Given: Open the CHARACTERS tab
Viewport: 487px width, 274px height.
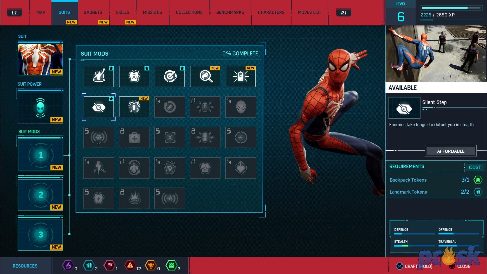Looking at the screenshot, I should point(271,12).
